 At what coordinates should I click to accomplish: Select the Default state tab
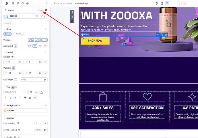(8, 34)
